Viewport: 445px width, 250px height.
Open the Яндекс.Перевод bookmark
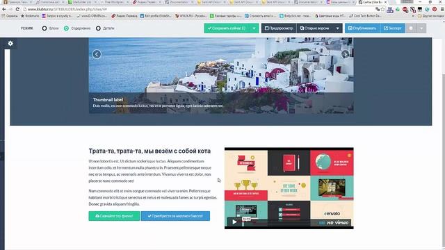click(124, 16)
